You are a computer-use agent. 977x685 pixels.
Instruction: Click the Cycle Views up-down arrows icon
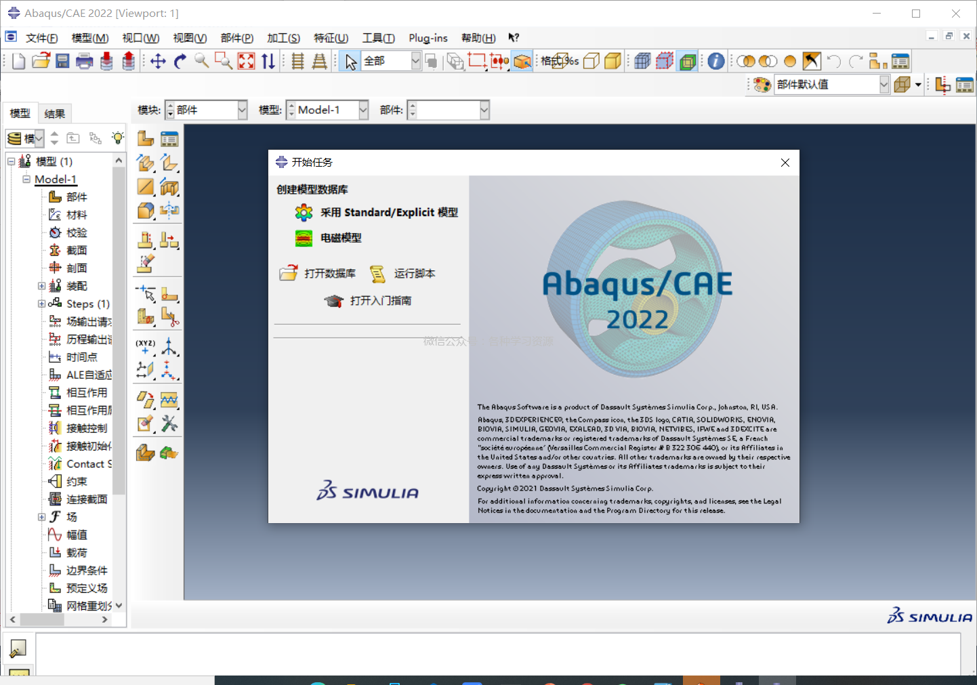point(268,62)
